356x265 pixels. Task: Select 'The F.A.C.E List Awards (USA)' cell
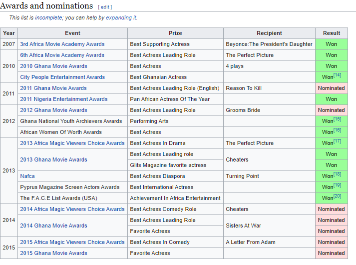[73, 198]
